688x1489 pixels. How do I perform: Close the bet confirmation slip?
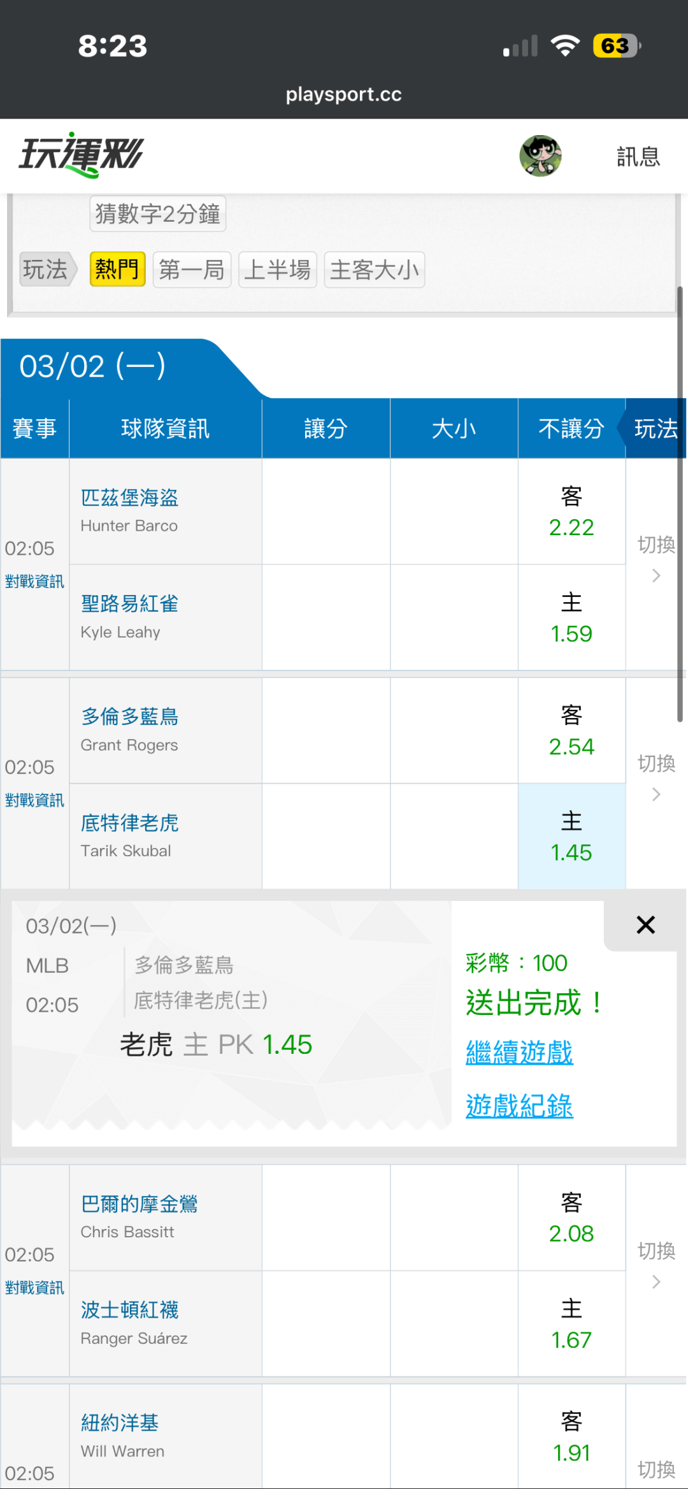click(645, 924)
